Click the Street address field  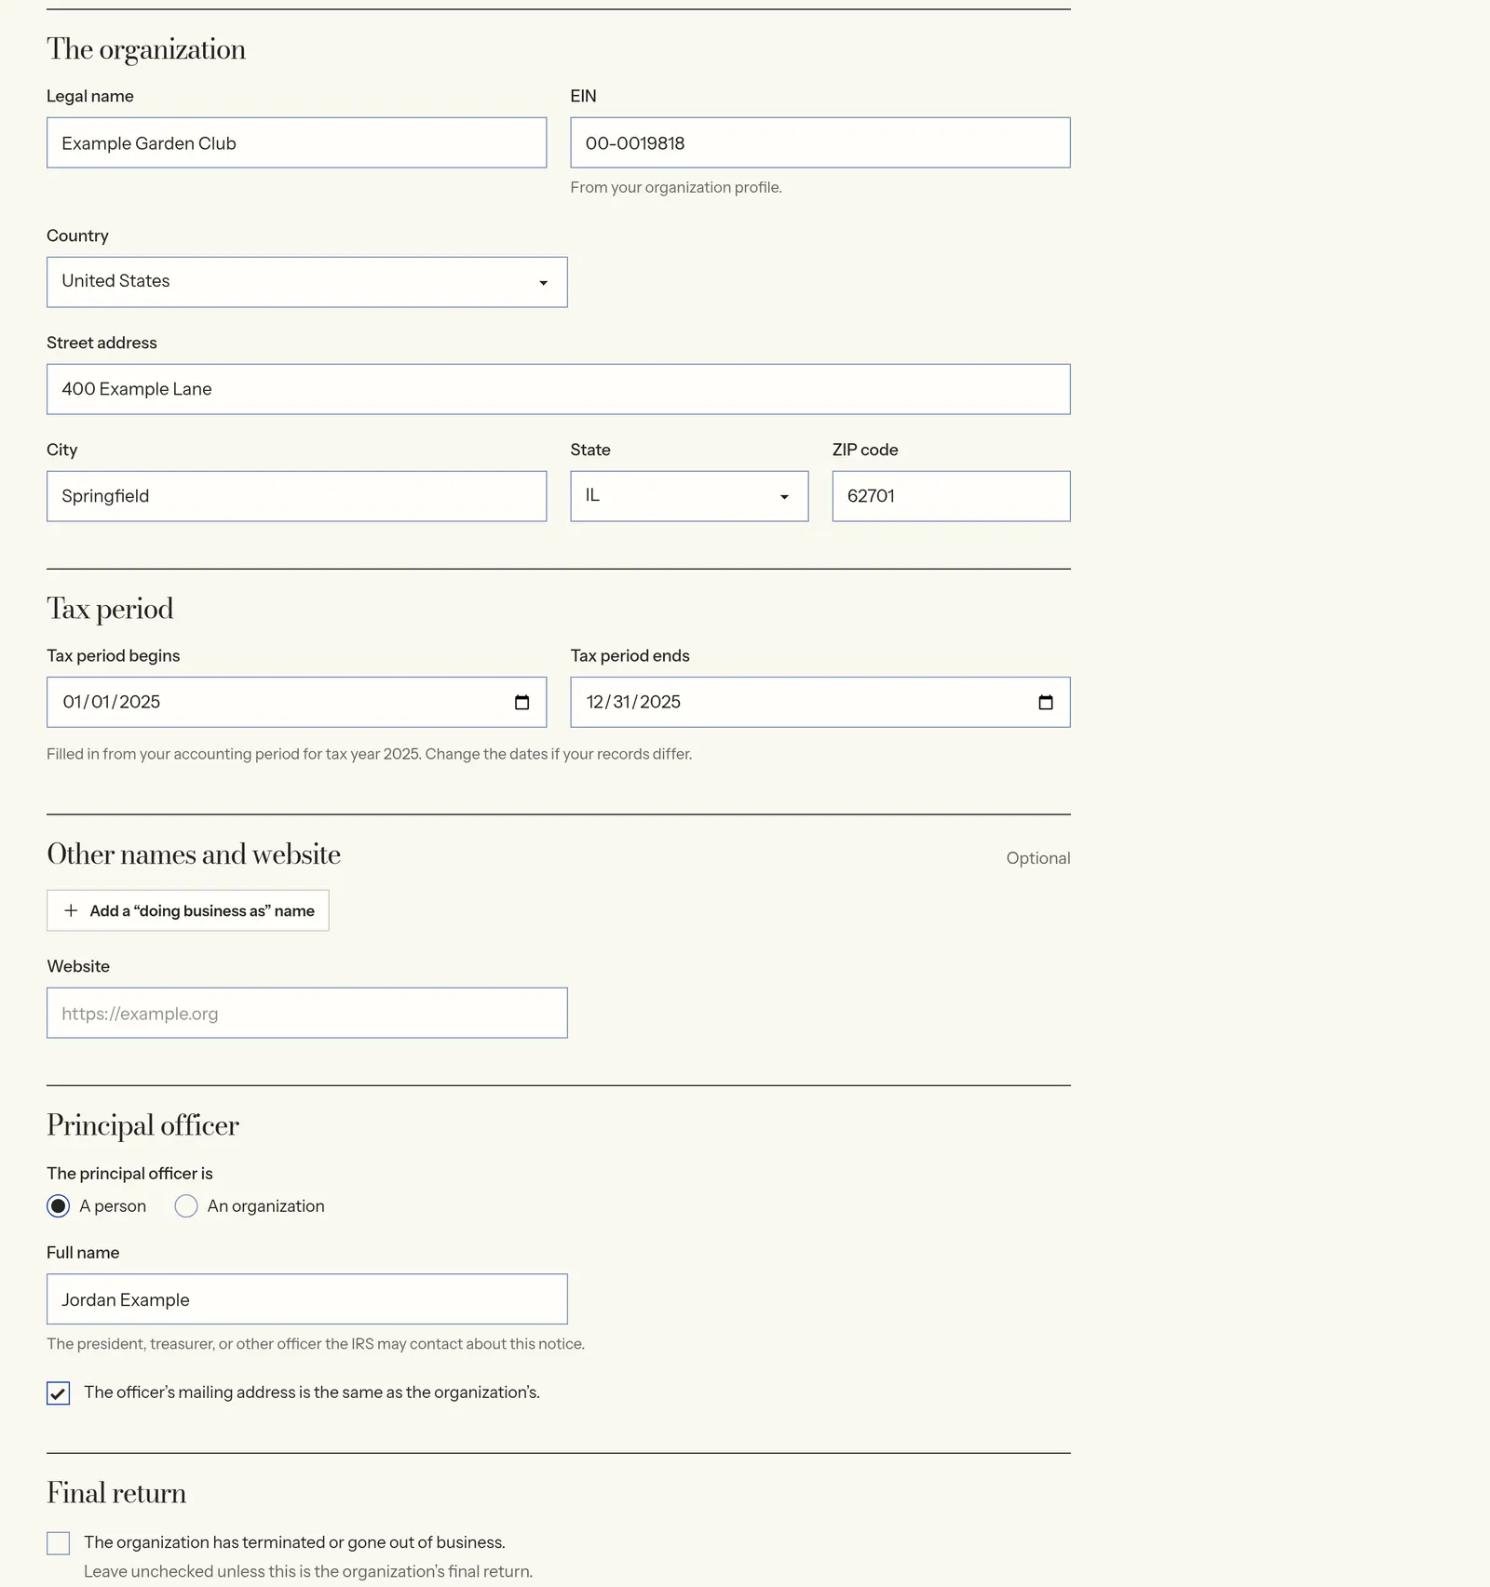pos(559,389)
